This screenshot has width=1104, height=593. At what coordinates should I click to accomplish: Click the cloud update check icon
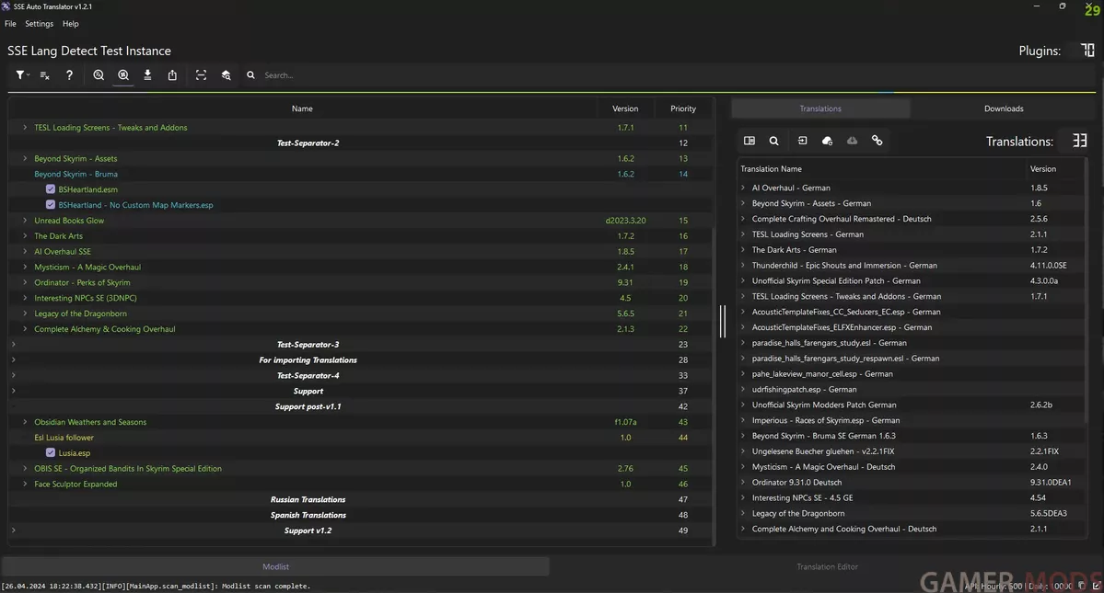point(827,141)
